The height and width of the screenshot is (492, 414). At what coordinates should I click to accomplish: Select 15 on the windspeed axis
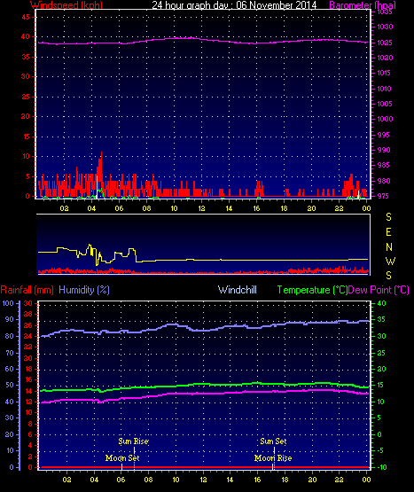coord(26,137)
